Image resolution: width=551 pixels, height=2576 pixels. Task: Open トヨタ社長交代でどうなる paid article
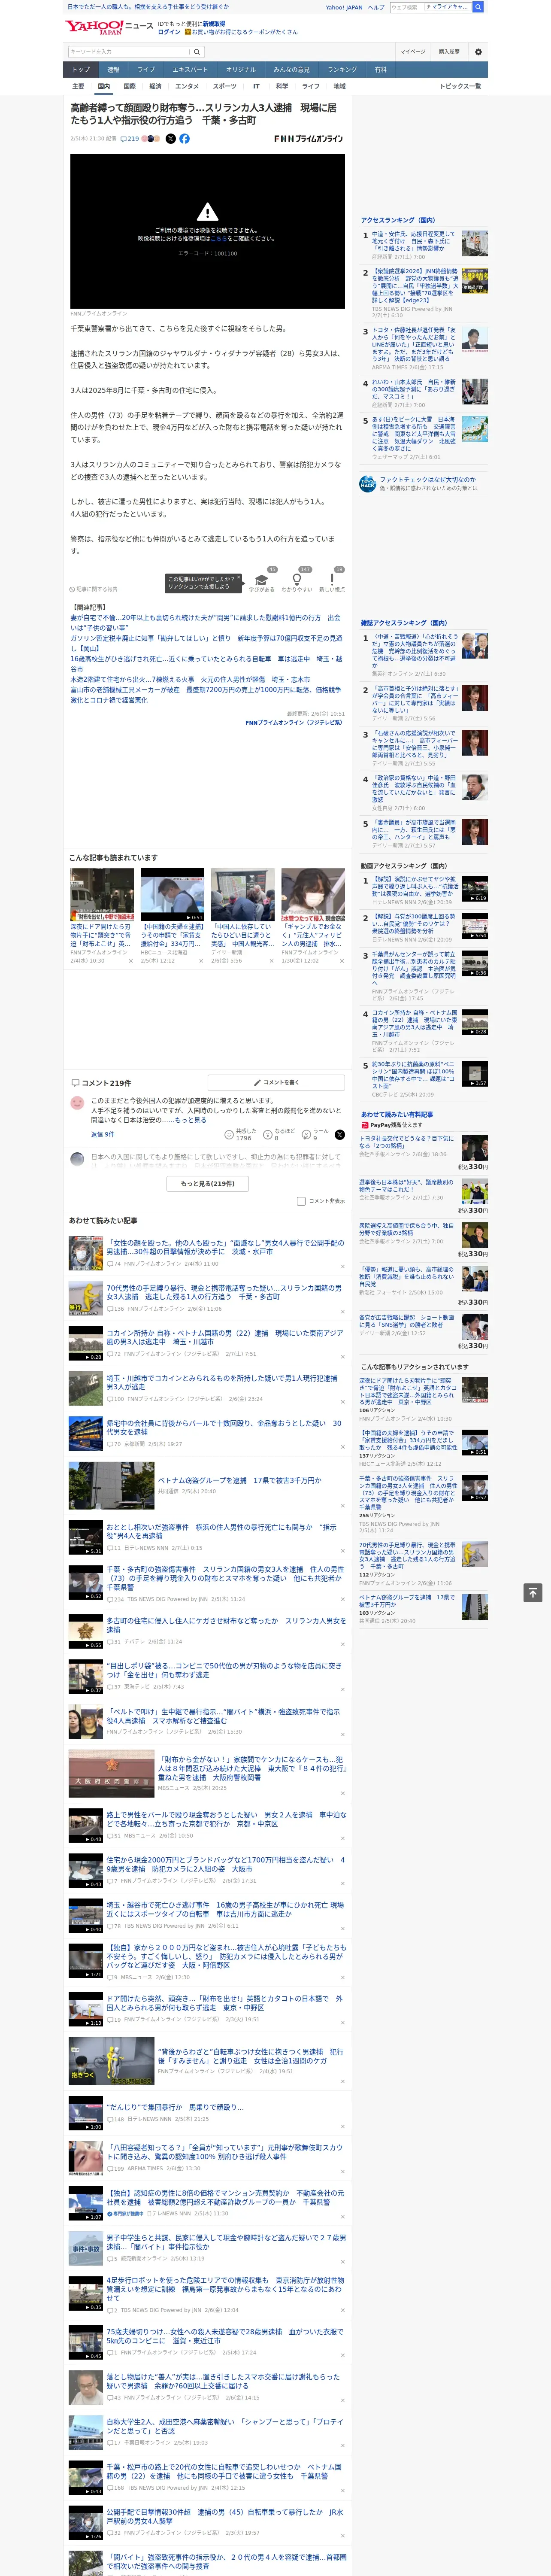(x=407, y=1142)
